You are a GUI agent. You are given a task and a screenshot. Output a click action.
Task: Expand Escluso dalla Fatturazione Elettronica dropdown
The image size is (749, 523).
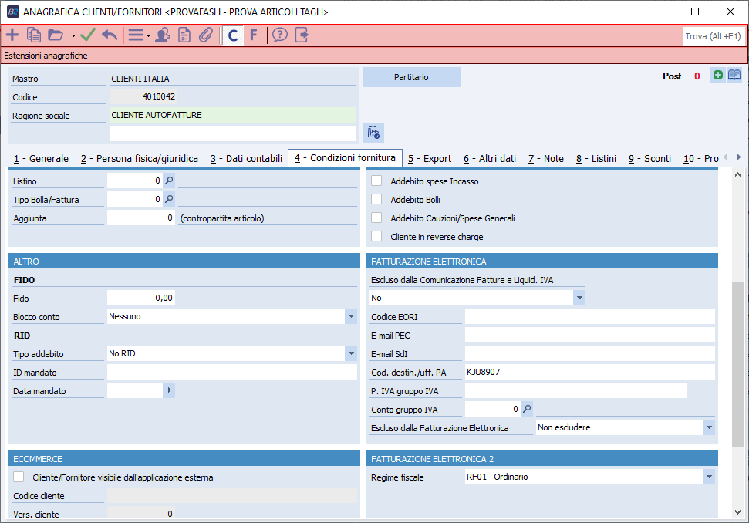click(708, 427)
